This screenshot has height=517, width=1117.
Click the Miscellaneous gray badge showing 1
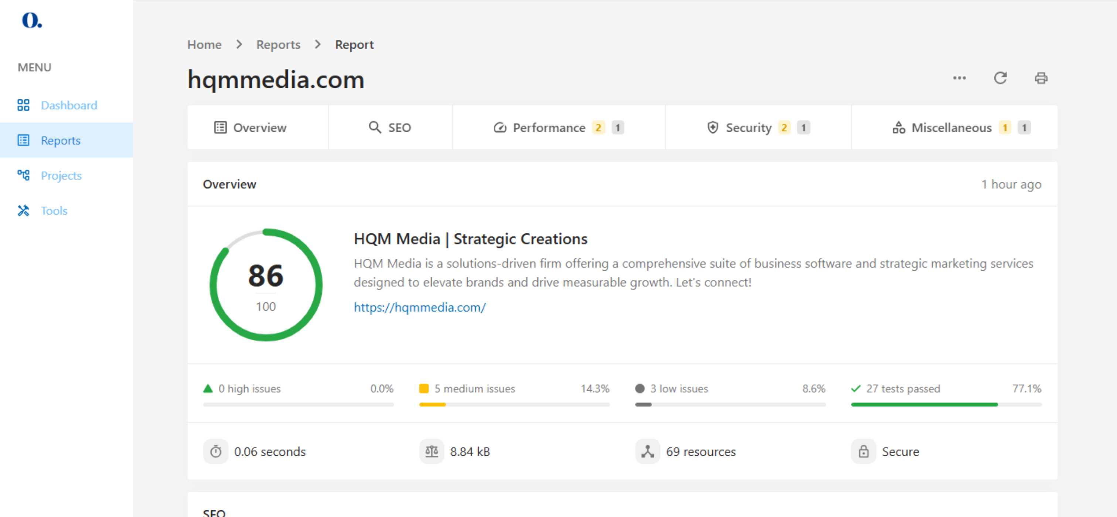pyautogui.click(x=1024, y=127)
